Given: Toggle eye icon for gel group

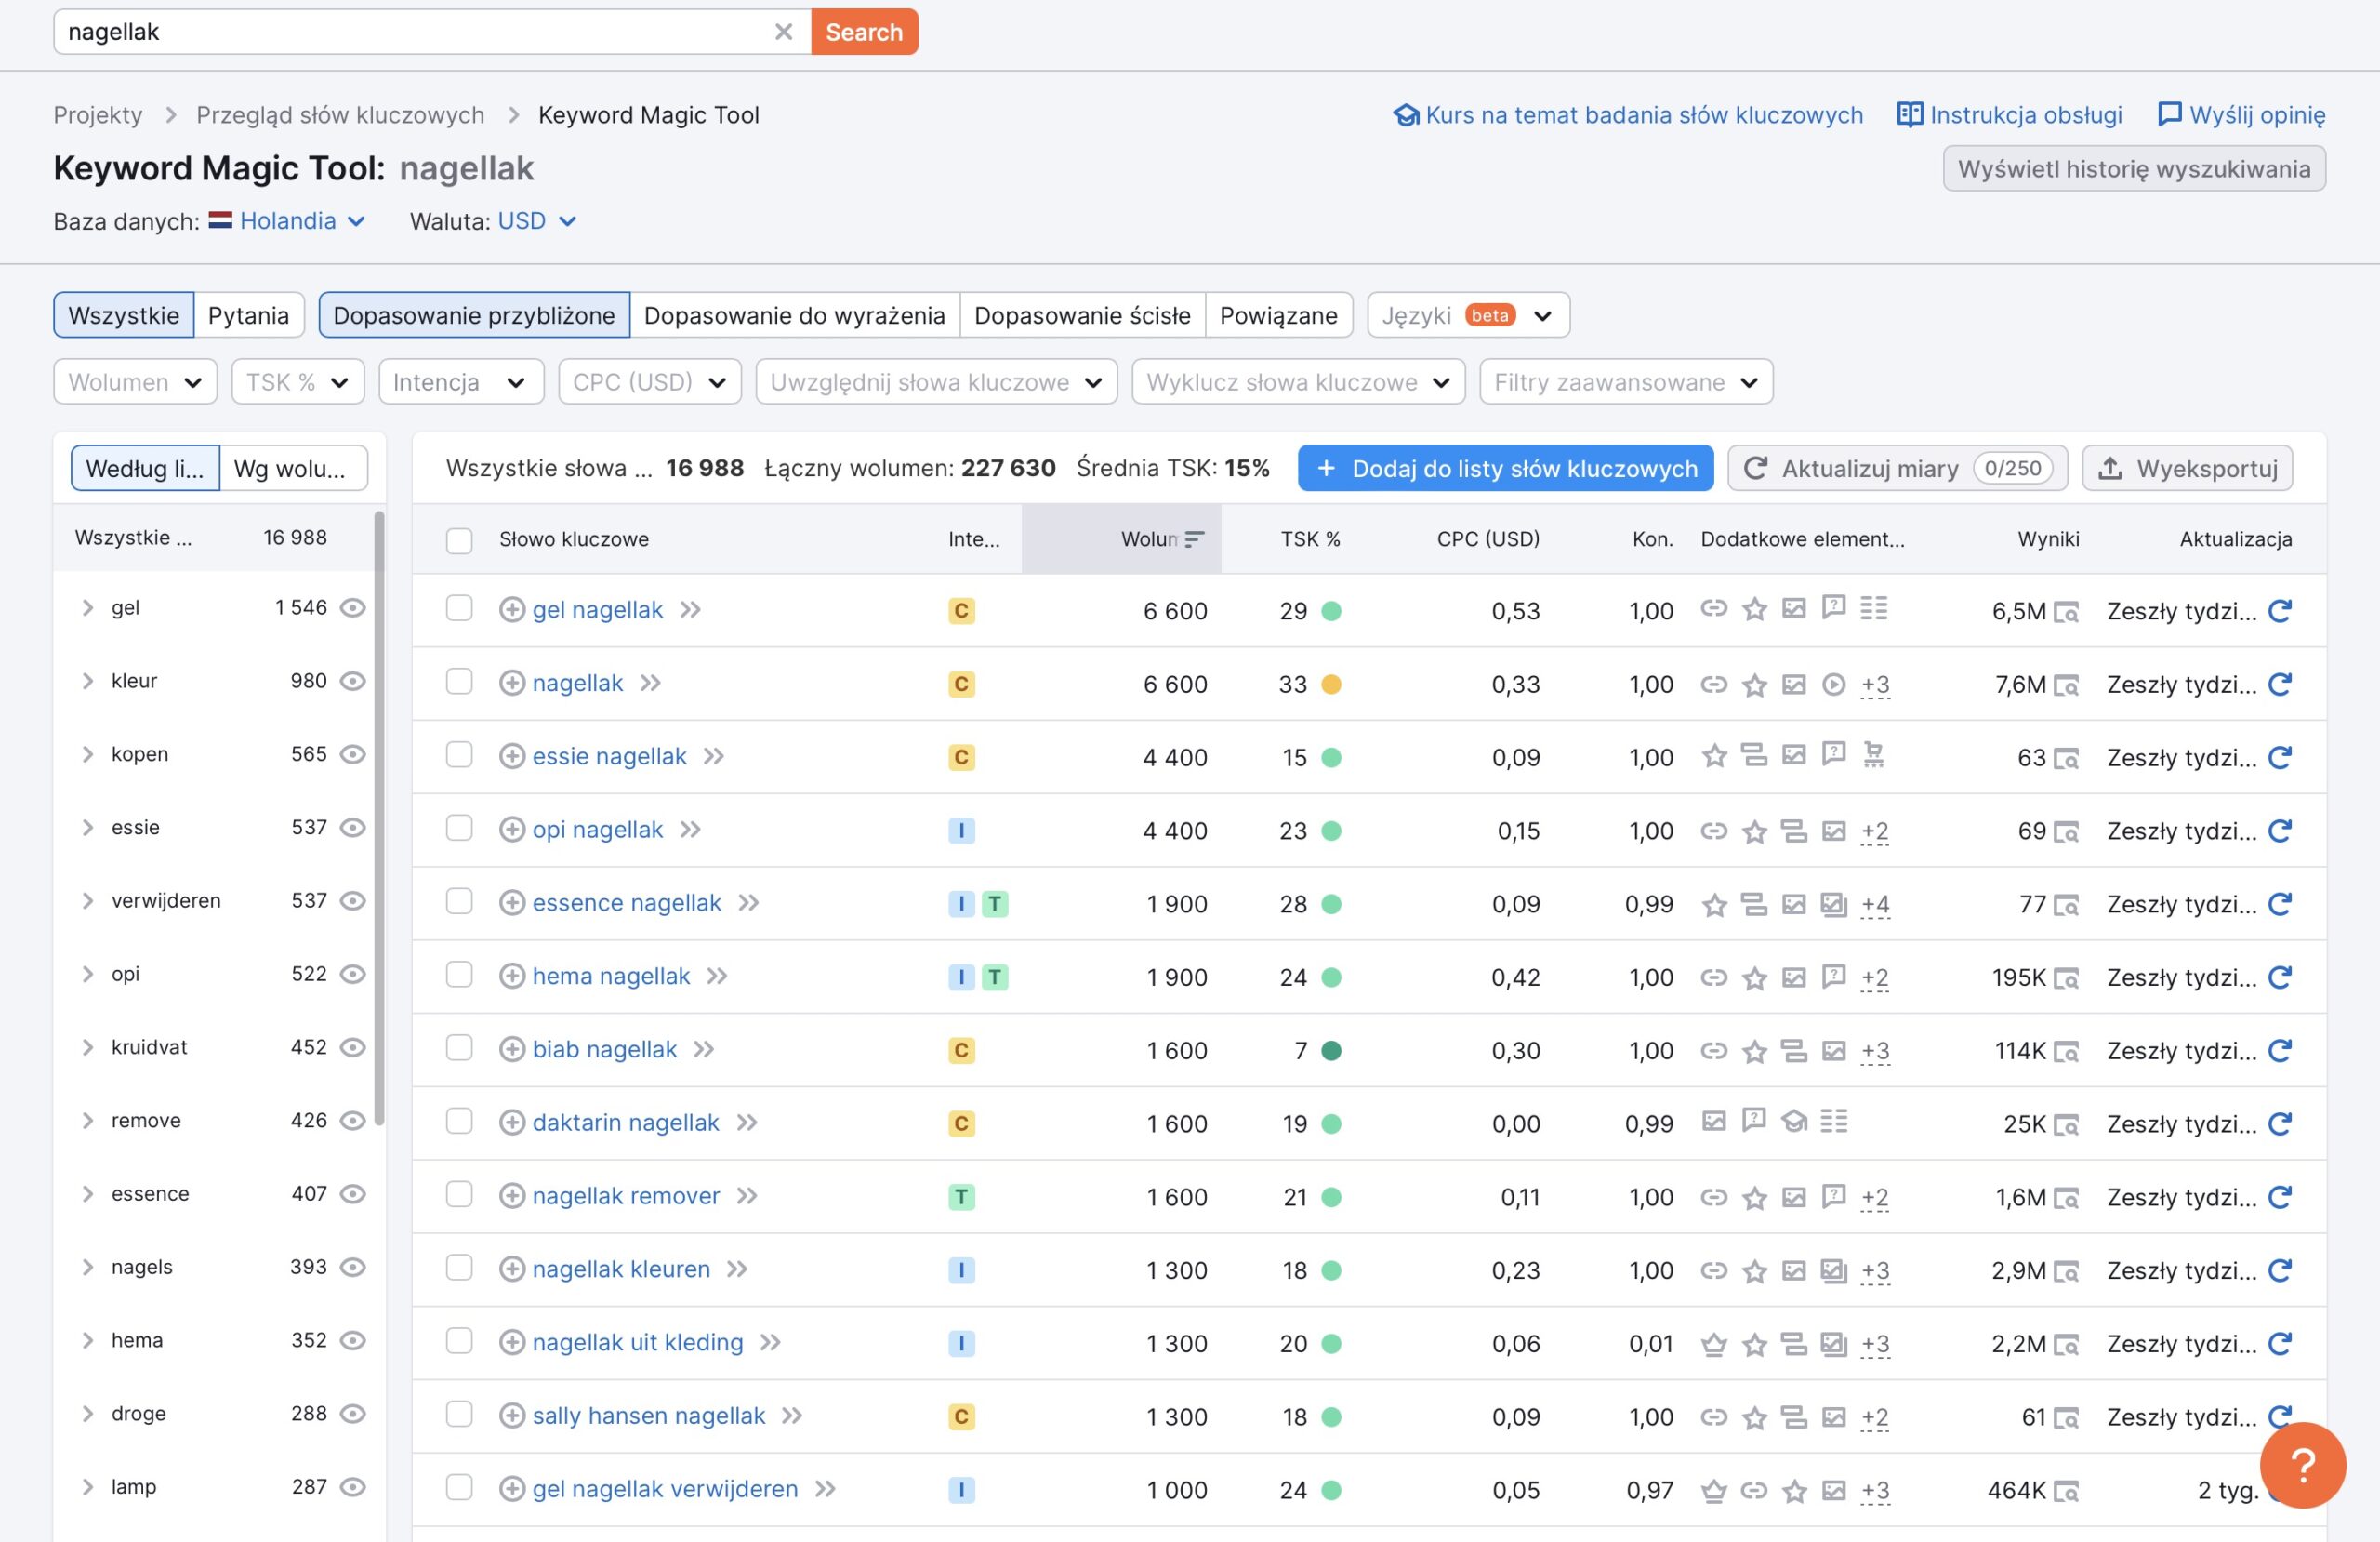Looking at the screenshot, I should [x=353, y=608].
